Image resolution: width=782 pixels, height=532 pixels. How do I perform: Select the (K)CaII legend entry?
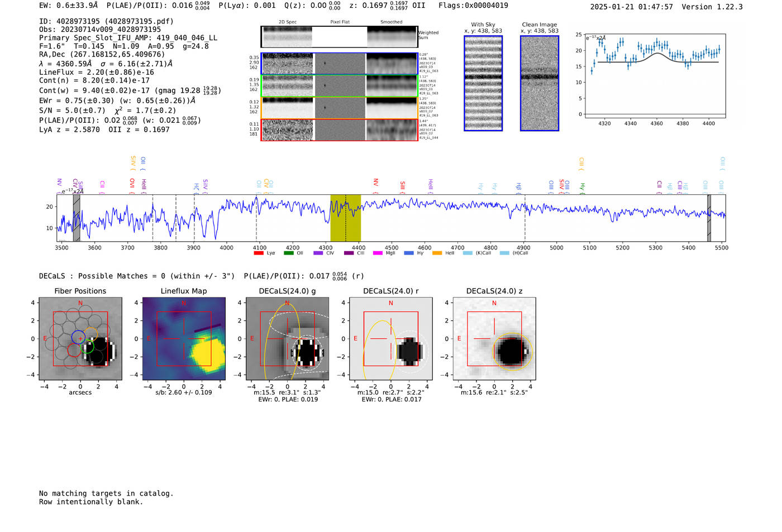(477, 253)
